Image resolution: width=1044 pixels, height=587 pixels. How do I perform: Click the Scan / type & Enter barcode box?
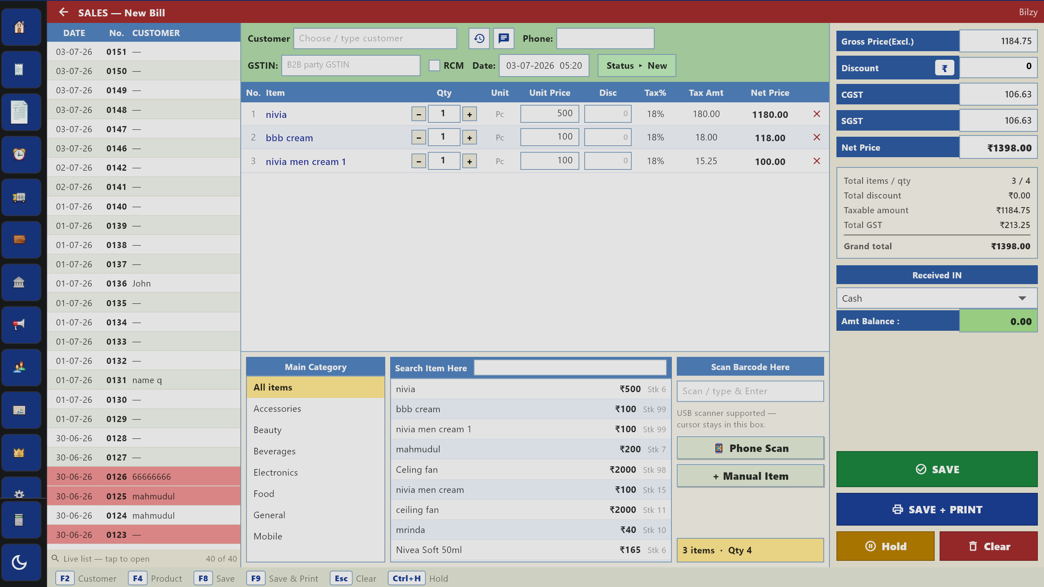point(750,391)
